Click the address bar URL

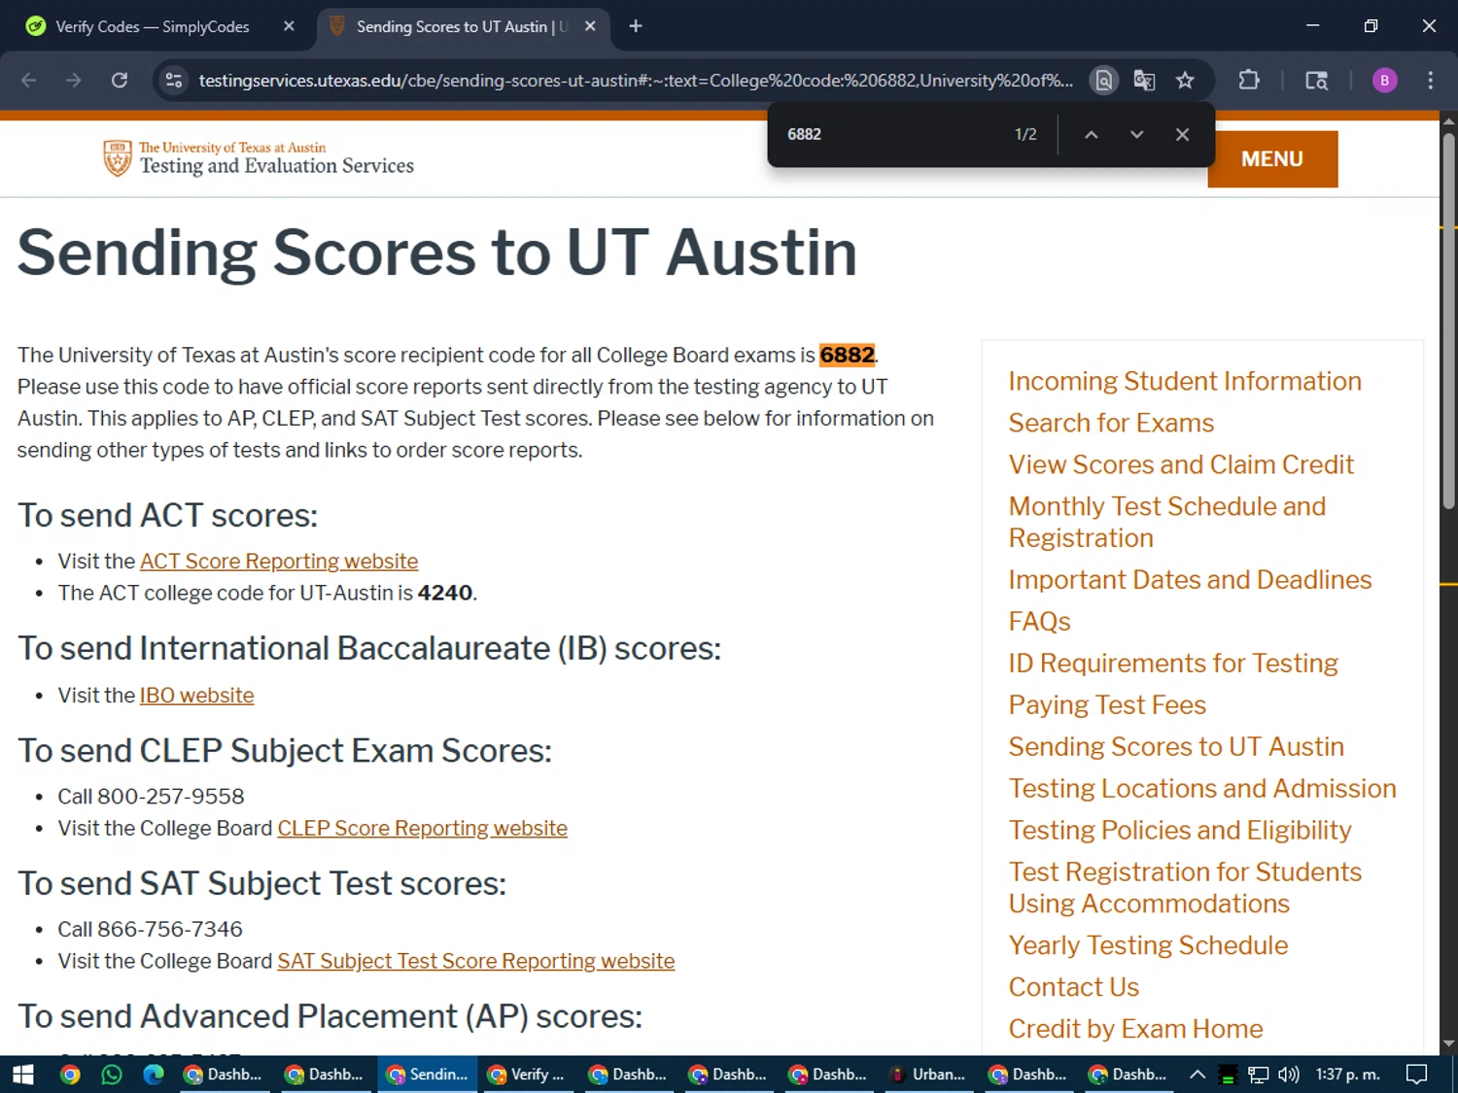pyautogui.click(x=636, y=81)
